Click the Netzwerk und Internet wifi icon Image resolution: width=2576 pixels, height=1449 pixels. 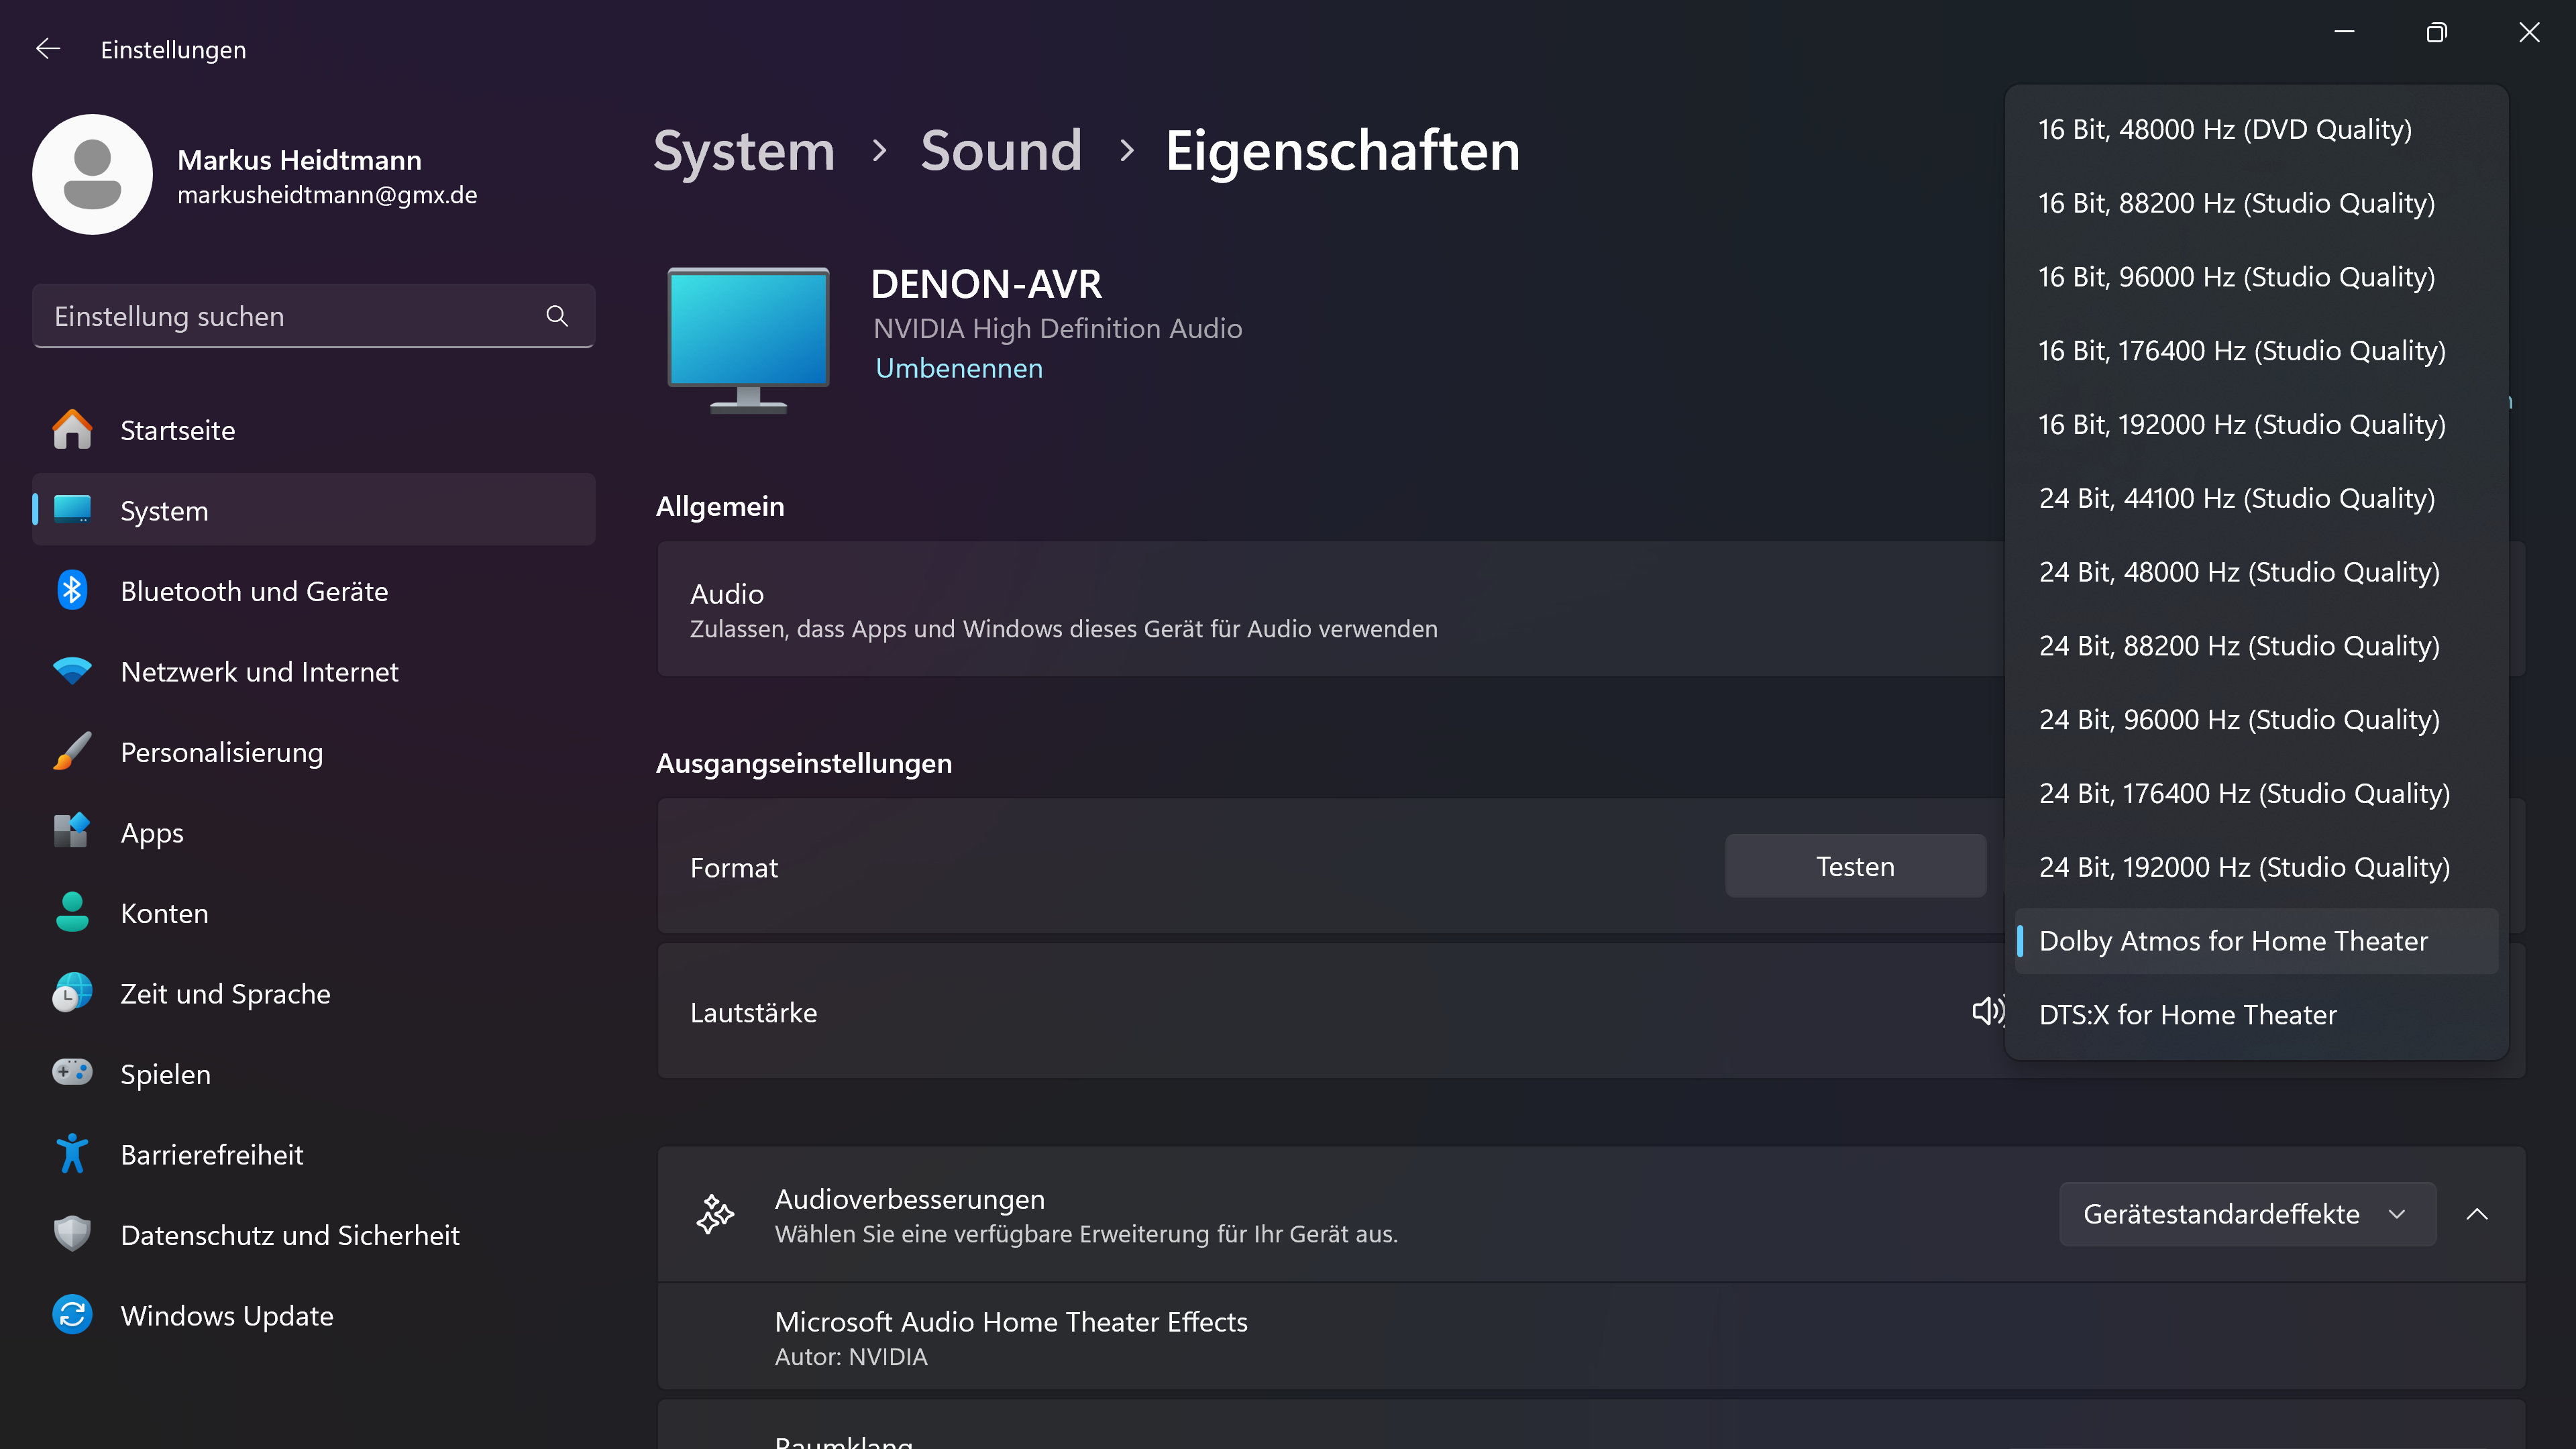click(x=72, y=671)
